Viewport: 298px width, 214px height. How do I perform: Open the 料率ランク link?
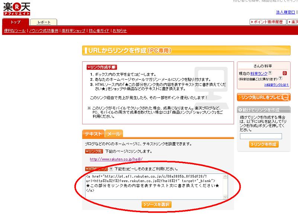[259, 74]
